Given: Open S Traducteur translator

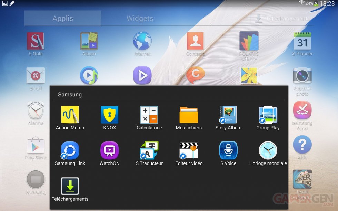Looking at the screenshot, I should tap(149, 151).
